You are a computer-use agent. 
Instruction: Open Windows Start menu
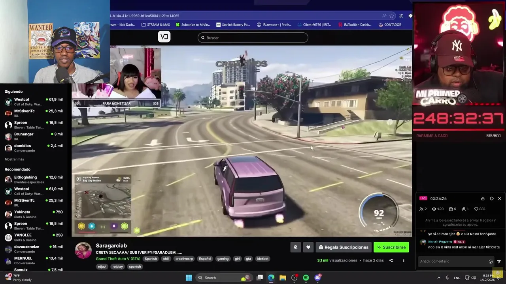[189, 278]
